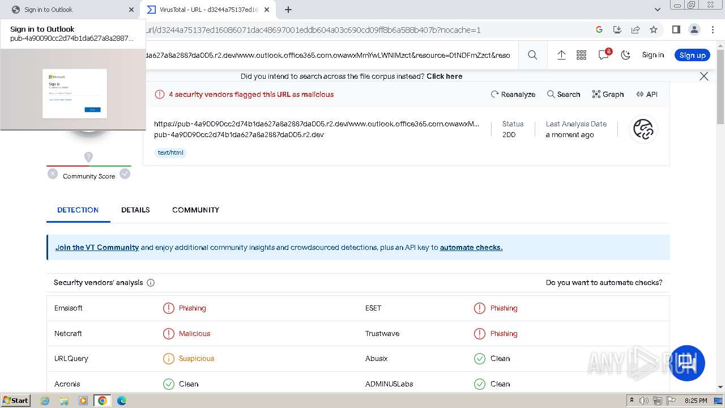The width and height of the screenshot is (725, 408).
Task: Open the Graph view
Action: [x=608, y=94]
